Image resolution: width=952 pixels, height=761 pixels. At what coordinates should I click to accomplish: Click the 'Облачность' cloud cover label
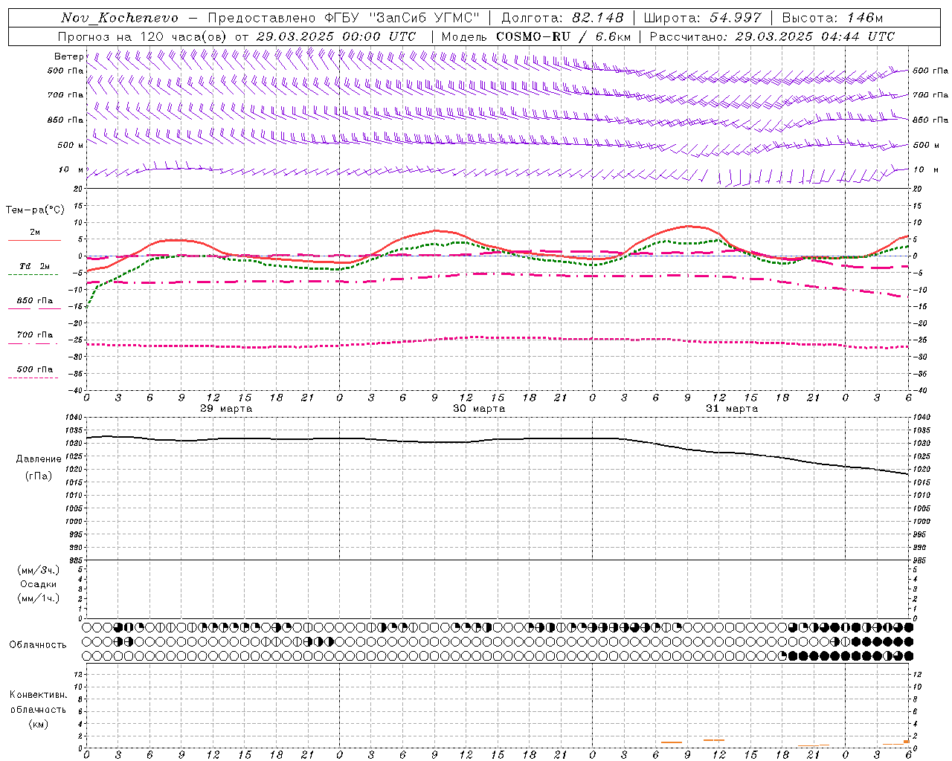point(38,645)
